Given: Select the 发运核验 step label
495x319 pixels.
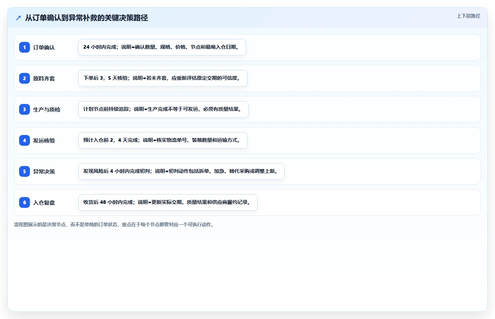Looking at the screenshot, I should coord(44,140).
